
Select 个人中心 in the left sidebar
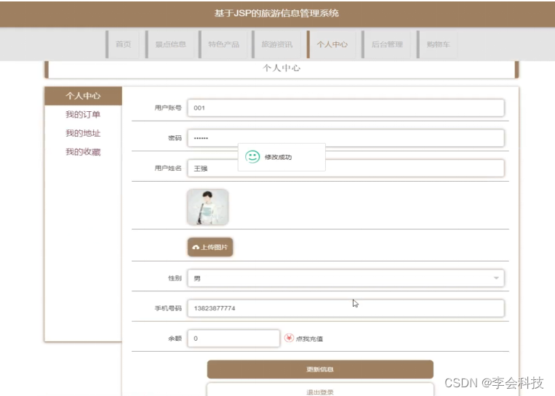[83, 96]
